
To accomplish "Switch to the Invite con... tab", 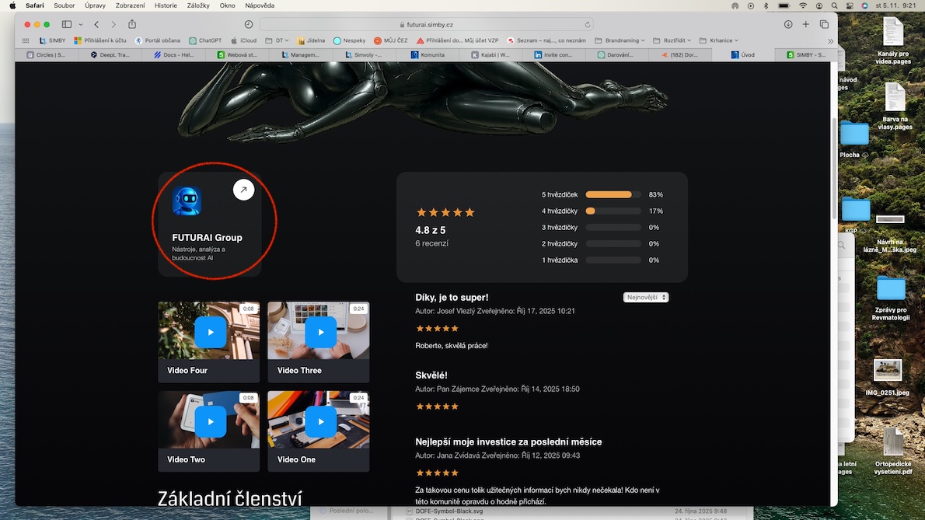I will click(553, 55).
